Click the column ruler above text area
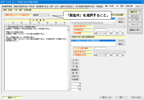144x100 pixels. coord(36,24)
